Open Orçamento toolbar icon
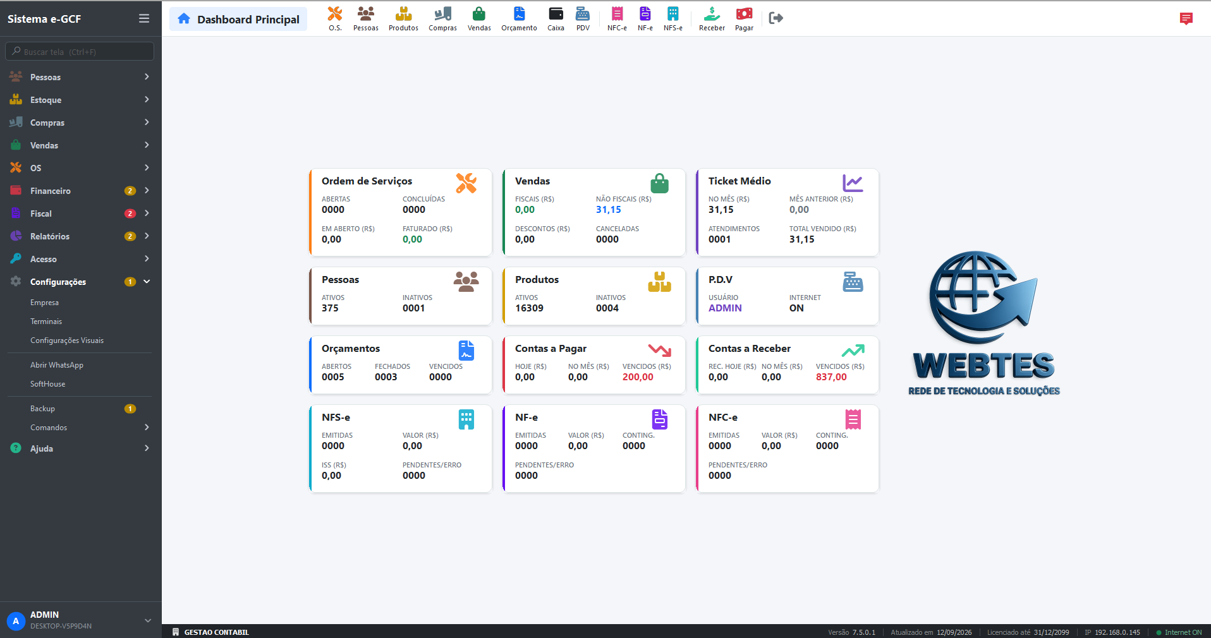This screenshot has width=1211, height=638. (519, 18)
